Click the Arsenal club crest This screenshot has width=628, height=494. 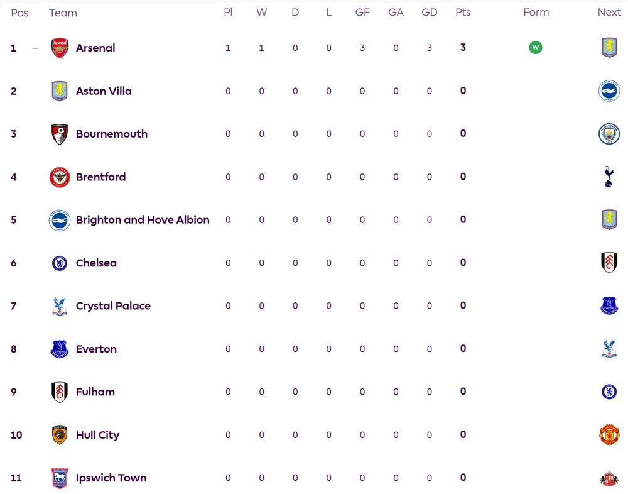point(60,48)
